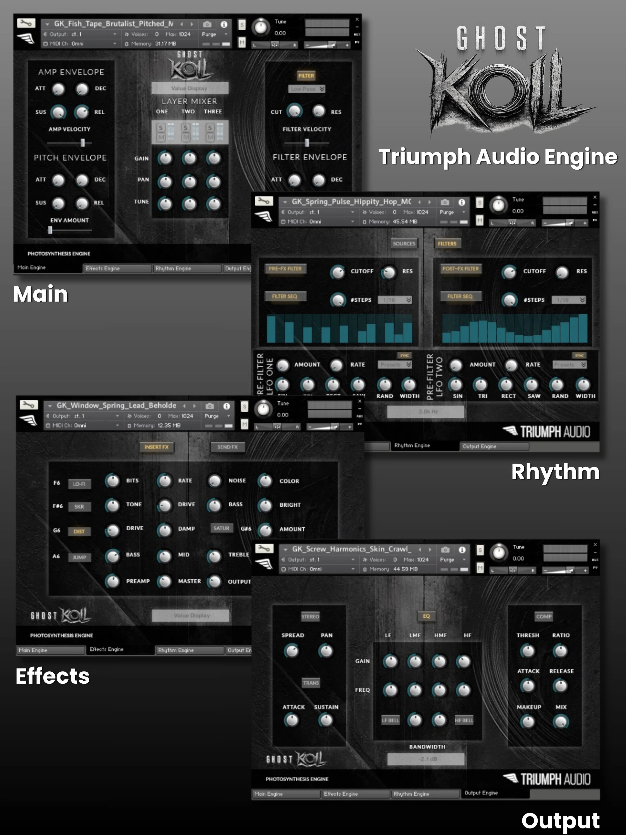Open info icon in Effects window header
Image resolution: width=626 pixels, height=835 pixels.
[227, 406]
